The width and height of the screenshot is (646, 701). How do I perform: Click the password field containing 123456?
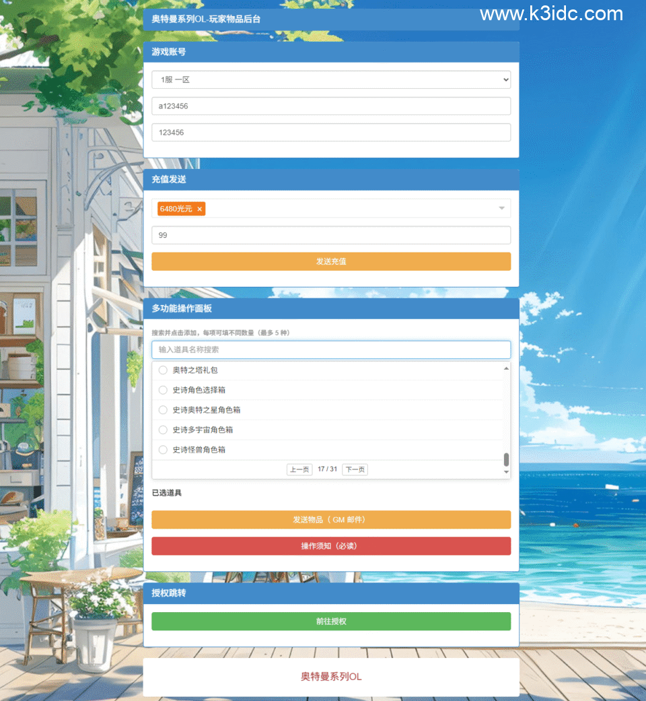(331, 133)
